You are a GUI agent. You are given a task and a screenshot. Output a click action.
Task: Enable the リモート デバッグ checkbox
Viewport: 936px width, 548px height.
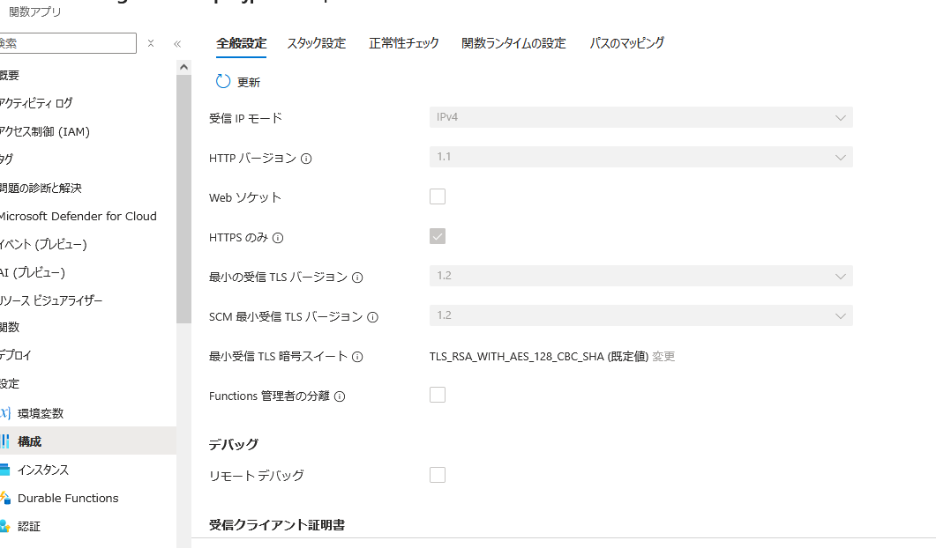click(438, 475)
